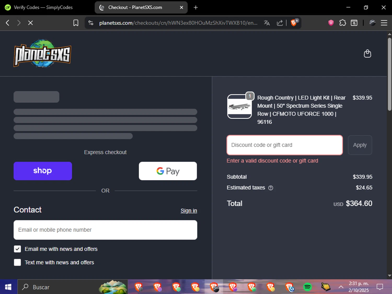The width and height of the screenshot is (392, 294).
Task: Click the Sign in link
Action: 189,211
